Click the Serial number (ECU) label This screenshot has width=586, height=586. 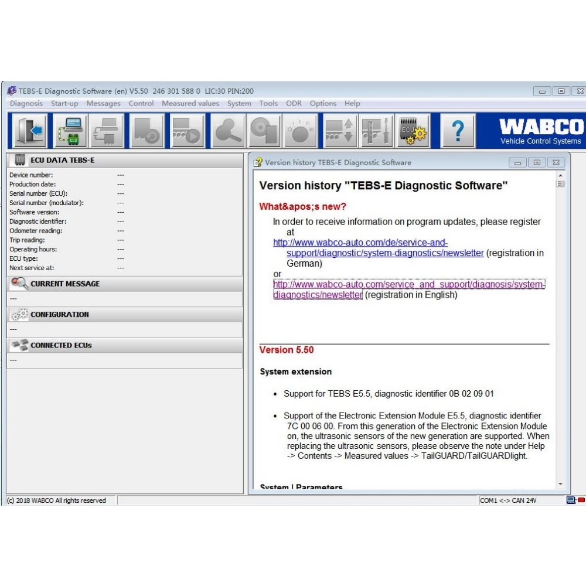coord(39,193)
